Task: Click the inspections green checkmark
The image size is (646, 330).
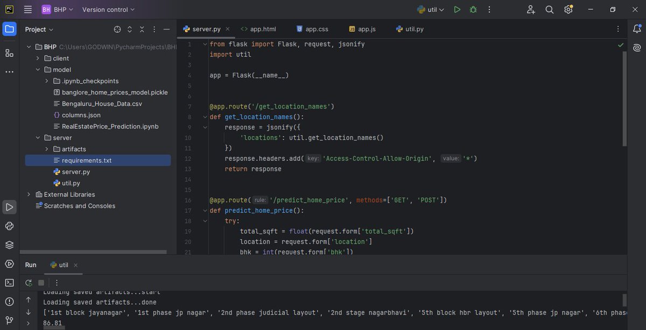Action: 621,45
